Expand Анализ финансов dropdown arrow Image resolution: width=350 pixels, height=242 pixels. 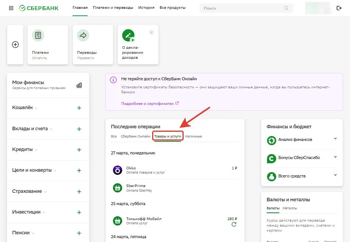(335, 138)
